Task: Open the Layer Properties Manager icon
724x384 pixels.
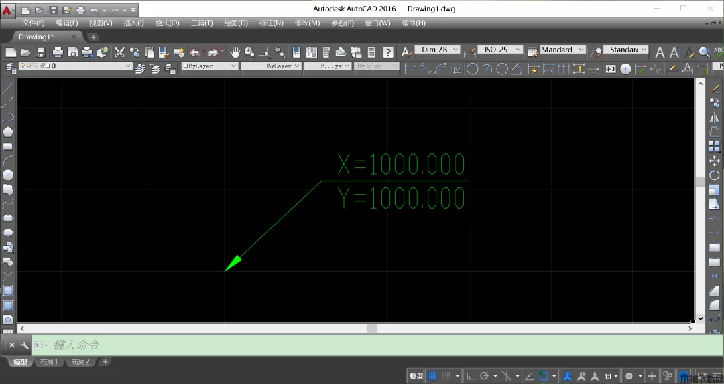Action: pos(9,67)
